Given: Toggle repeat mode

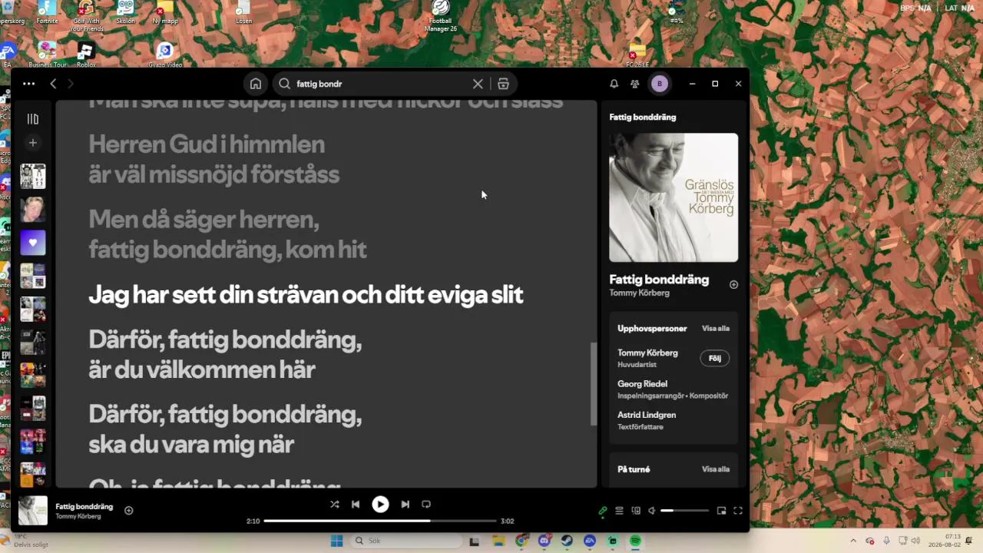Looking at the screenshot, I should [426, 505].
